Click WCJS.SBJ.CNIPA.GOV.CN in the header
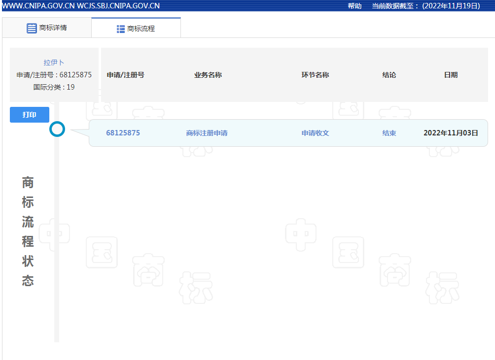Screen dimensions: 495x360 (118, 6)
